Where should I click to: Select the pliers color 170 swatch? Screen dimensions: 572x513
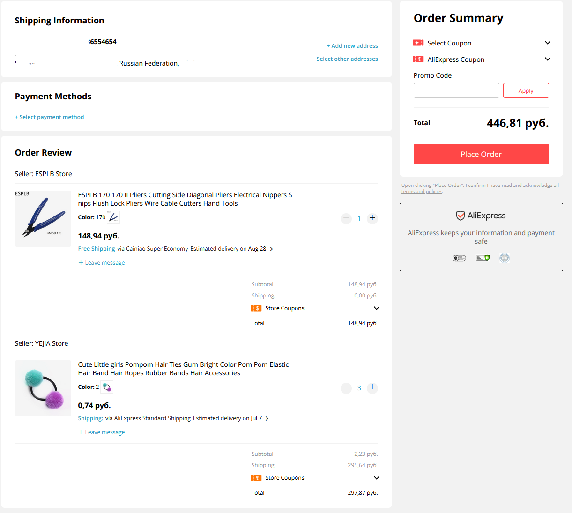point(113,217)
